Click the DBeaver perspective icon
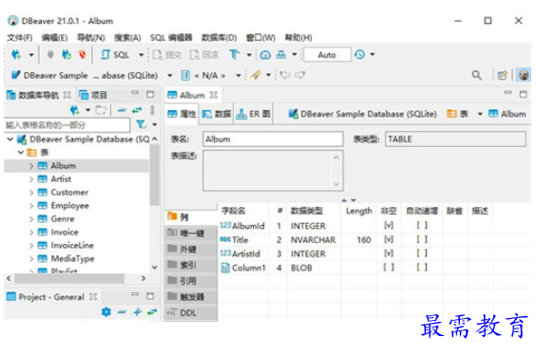Viewport: 536px width, 356px height. coord(524,75)
